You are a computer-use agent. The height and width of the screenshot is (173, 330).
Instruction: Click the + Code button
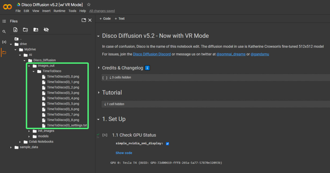(105, 18)
